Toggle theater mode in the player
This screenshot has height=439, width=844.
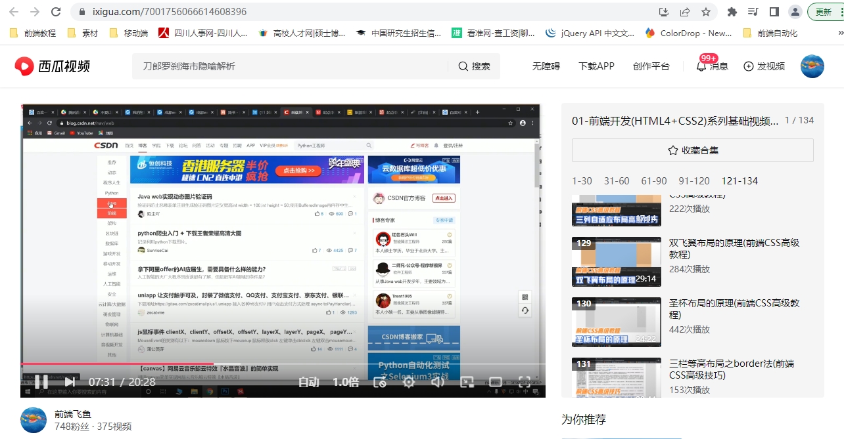point(496,381)
